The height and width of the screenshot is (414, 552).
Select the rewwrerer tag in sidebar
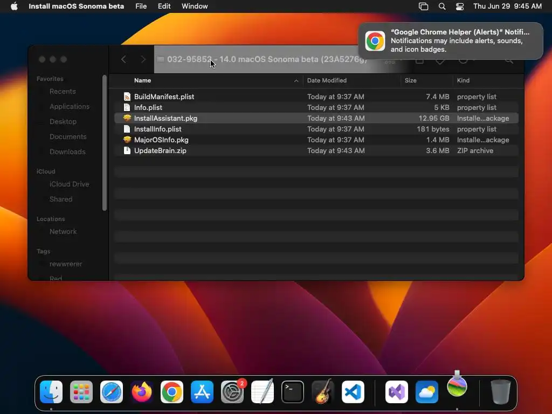tap(65, 264)
